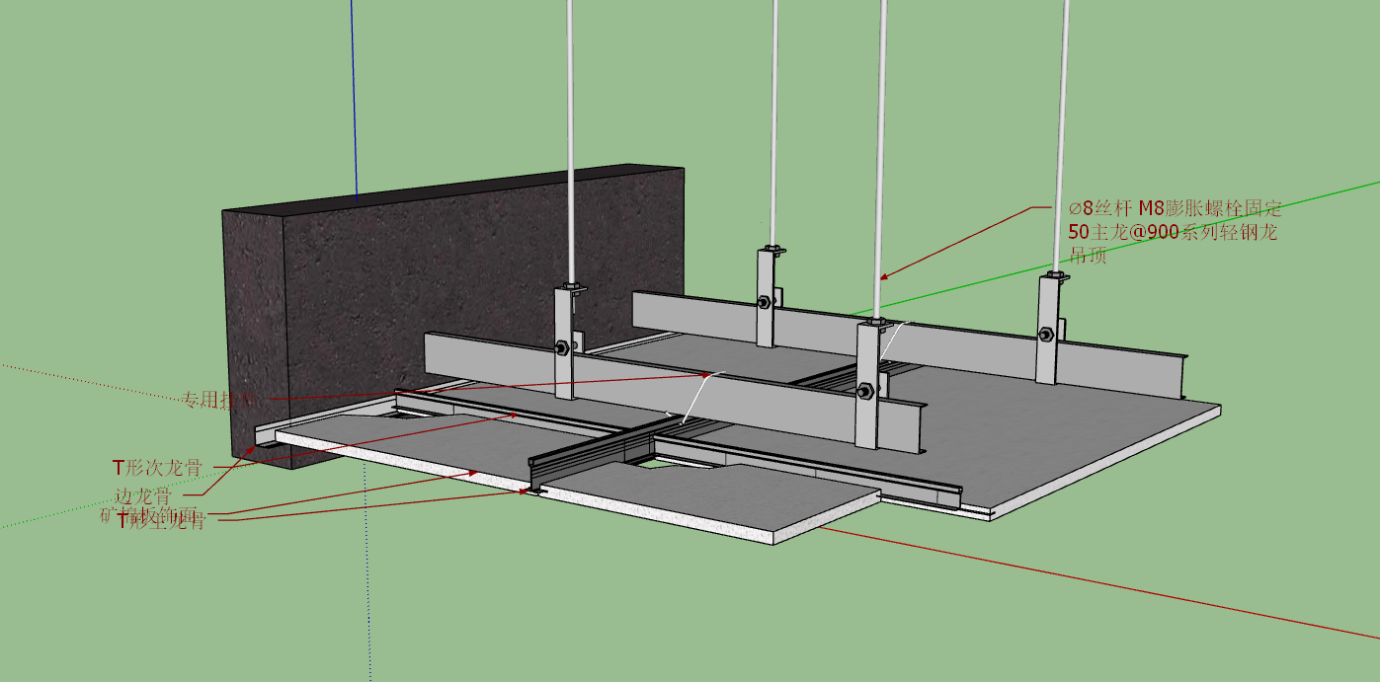Select the 边龙骨 label text
Image resolution: width=1380 pixels, height=682 pixels.
[142, 495]
